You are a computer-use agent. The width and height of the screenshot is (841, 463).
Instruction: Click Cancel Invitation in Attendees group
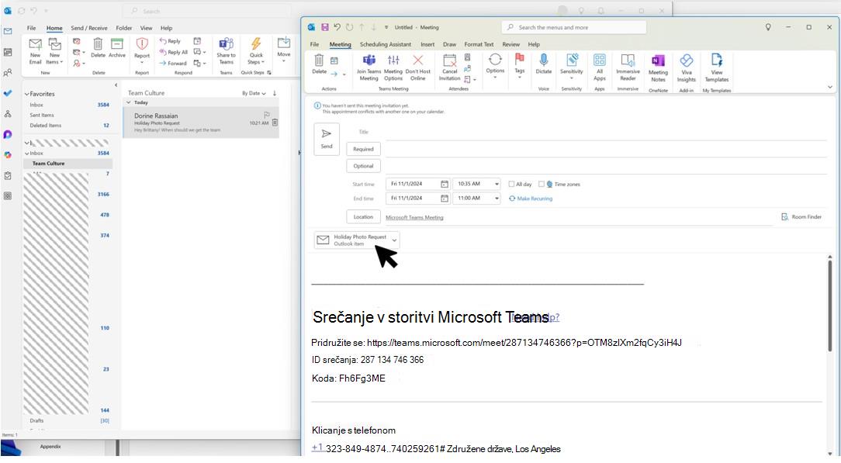click(449, 67)
